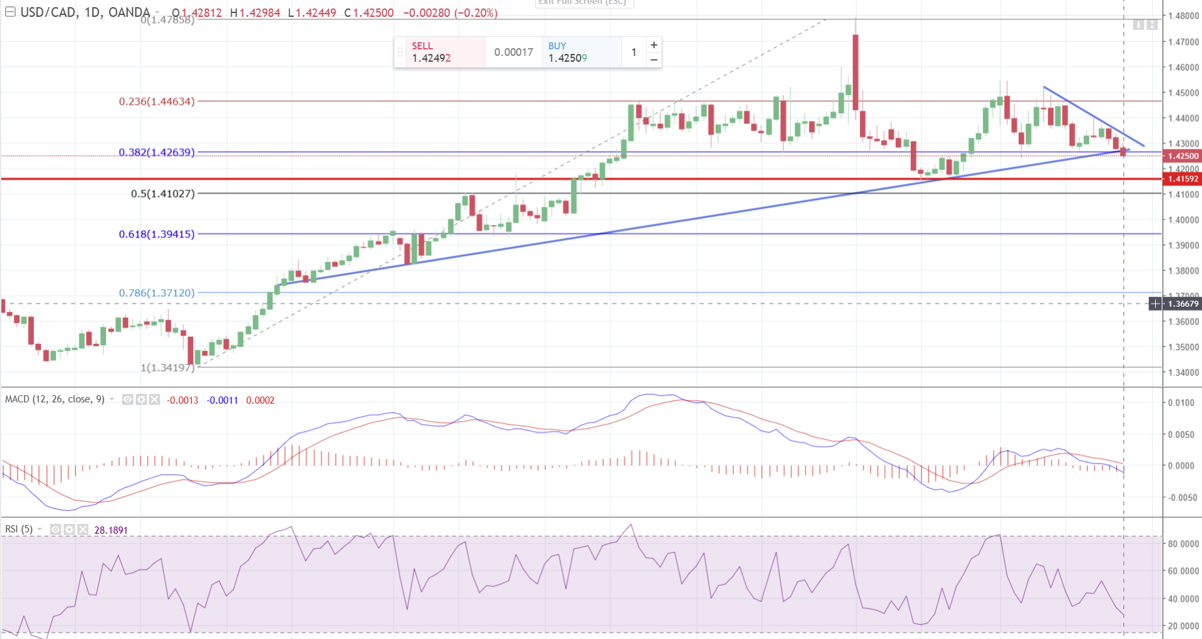Collapse the USD/CAD legend toggle box
Image resolution: width=1202 pixels, height=639 pixels.
(x=10, y=12)
